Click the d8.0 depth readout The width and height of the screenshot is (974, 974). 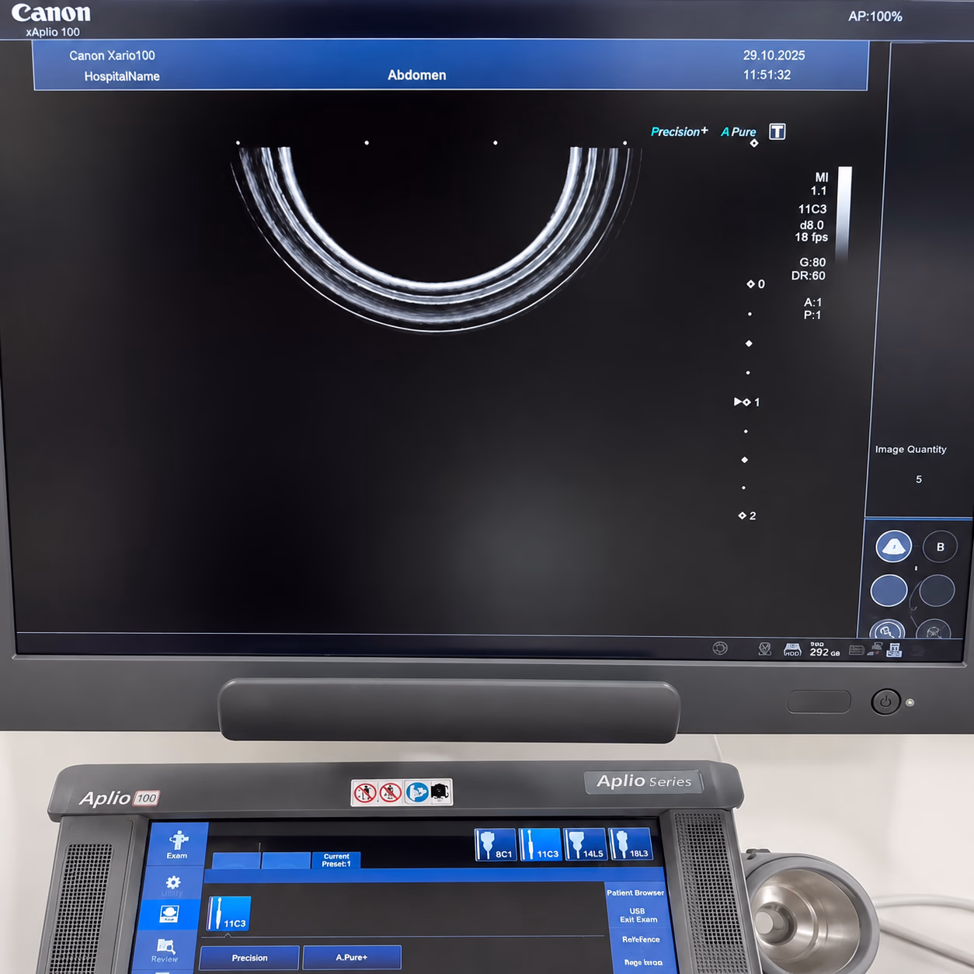[x=812, y=225]
